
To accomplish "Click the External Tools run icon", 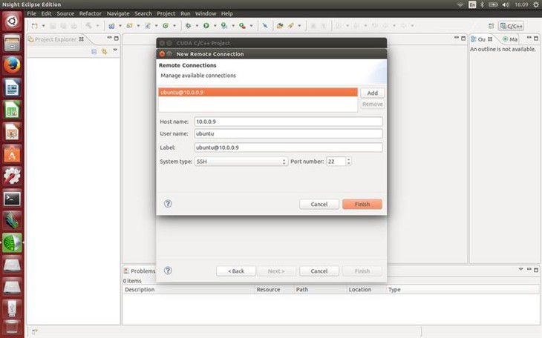I will point(242,26).
